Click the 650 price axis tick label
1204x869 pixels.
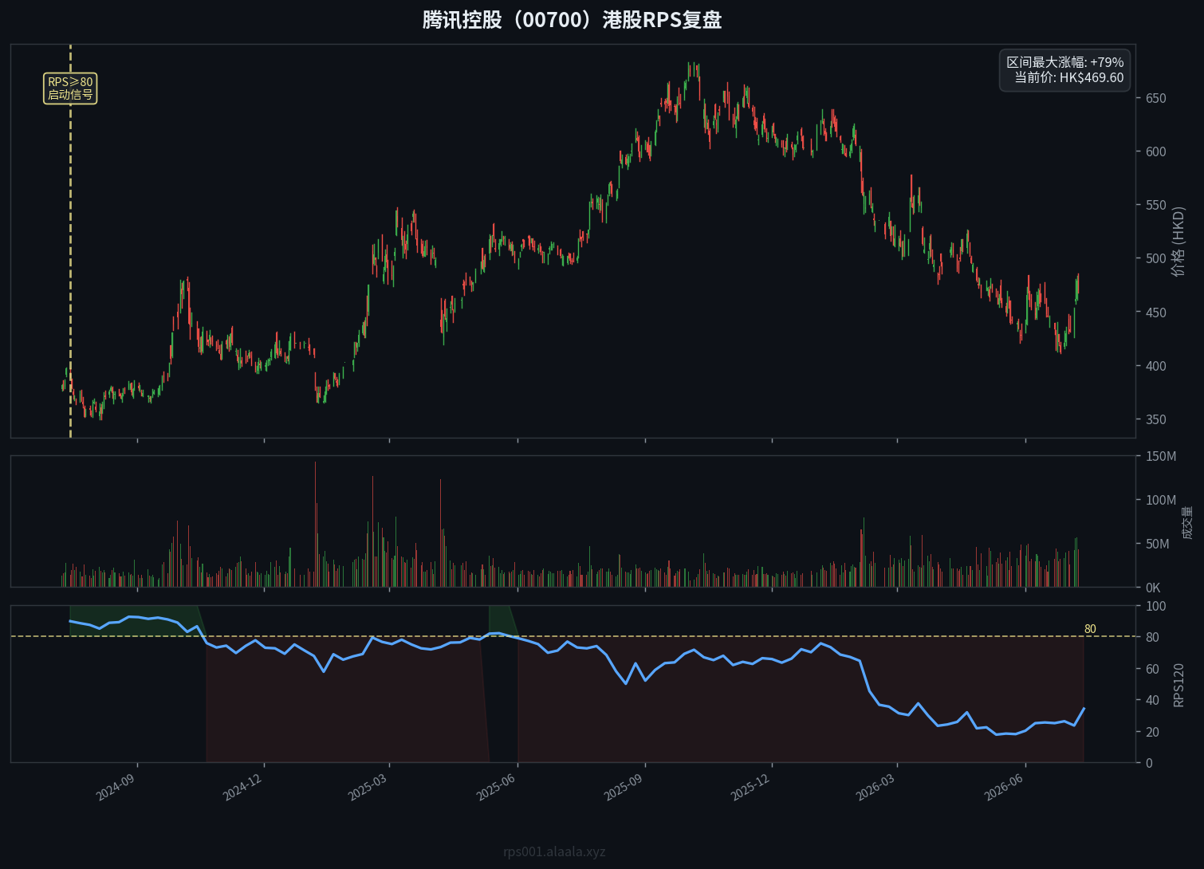click(1155, 98)
